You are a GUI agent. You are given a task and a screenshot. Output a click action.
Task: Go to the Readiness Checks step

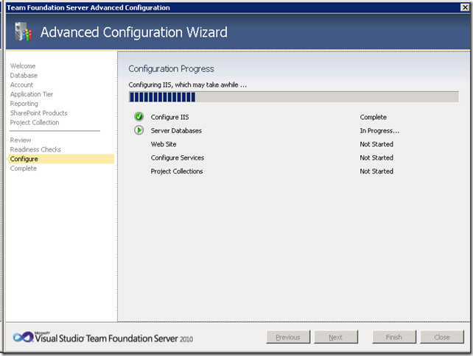[x=35, y=149]
